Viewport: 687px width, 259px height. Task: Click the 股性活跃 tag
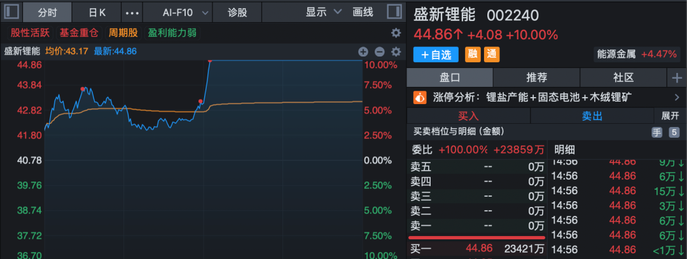click(x=30, y=33)
